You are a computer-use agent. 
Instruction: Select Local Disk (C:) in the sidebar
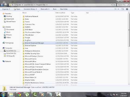point(11,51)
